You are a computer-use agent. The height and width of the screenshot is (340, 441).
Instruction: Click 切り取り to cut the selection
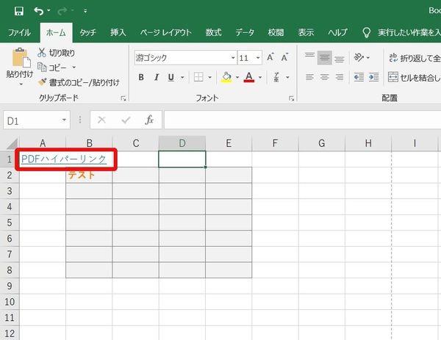57,53
